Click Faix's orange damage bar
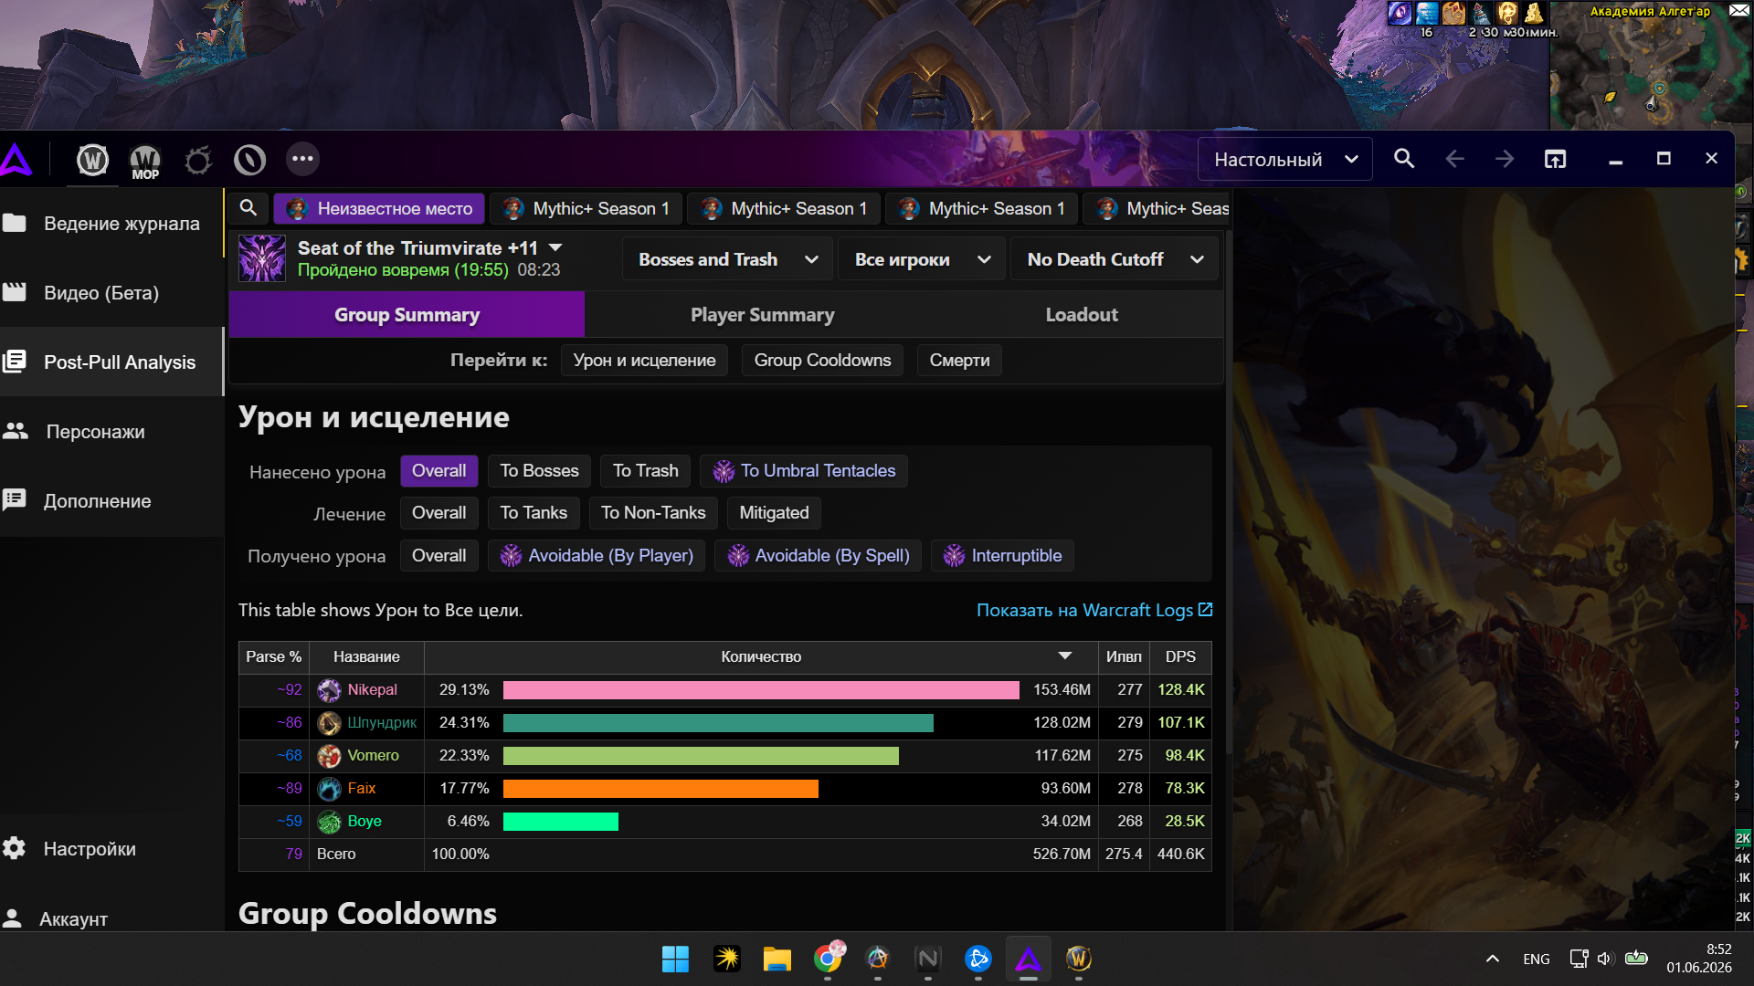Image resolution: width=1754 pixels, height=986 pixels. click(x=660, y=789)
